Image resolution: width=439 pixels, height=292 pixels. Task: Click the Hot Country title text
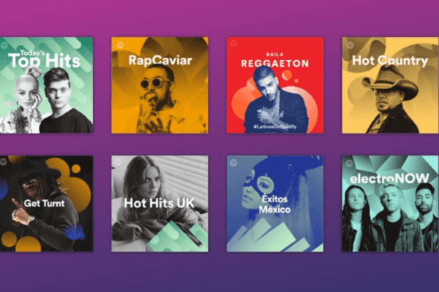coord(390,61)
